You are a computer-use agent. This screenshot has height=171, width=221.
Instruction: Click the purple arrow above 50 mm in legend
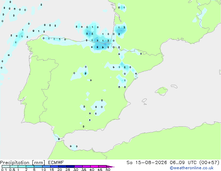pos(110,167)
